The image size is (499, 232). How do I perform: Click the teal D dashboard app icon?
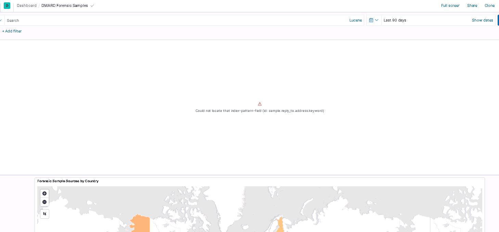point(7,5)
